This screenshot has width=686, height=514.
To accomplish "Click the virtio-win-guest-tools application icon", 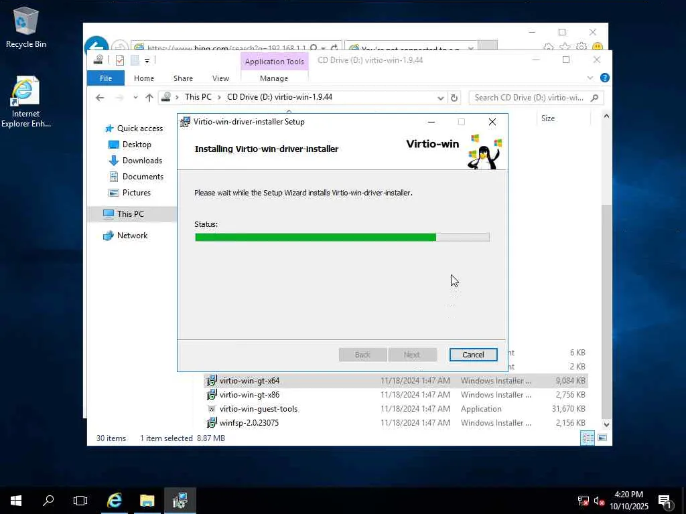I will click(x=212, y=409).
